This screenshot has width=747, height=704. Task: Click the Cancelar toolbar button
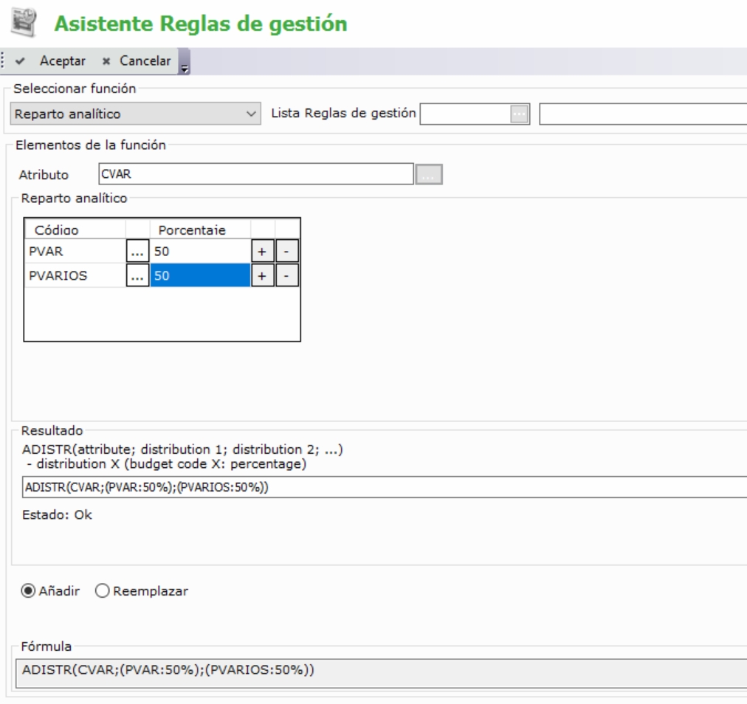point(137,61)
